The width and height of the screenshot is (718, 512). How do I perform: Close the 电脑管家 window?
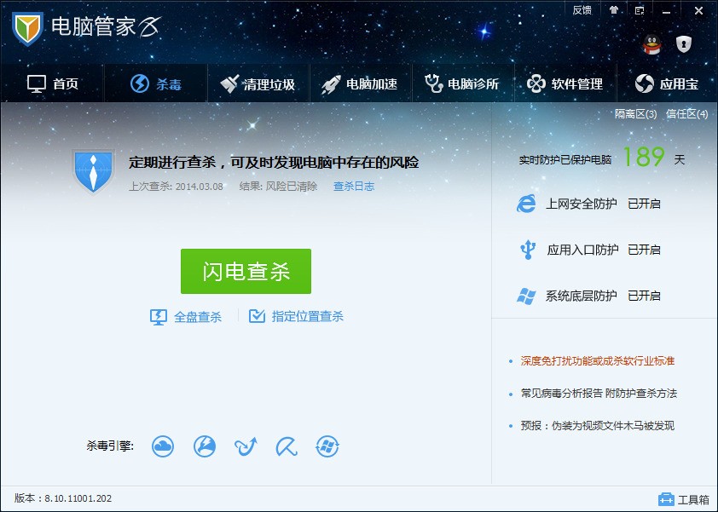[x=698, y=10]
